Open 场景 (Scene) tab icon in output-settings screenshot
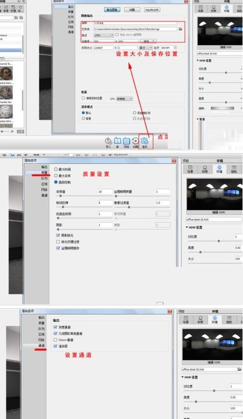 (201, 8)
